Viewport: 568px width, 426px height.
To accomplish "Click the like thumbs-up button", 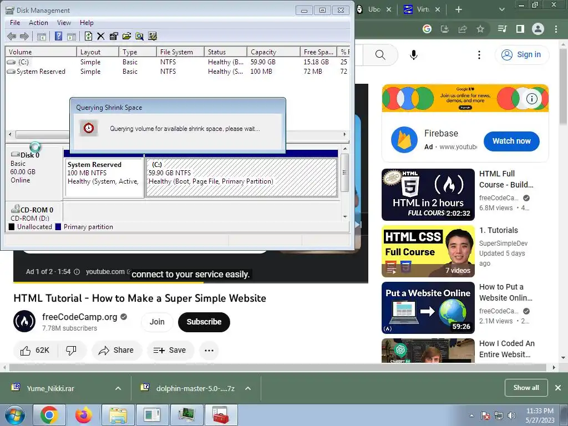I will coord(35,351).
